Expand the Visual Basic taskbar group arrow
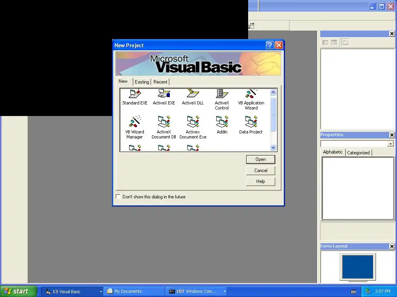Screen dimensions: 397x297 coord(100,292)
